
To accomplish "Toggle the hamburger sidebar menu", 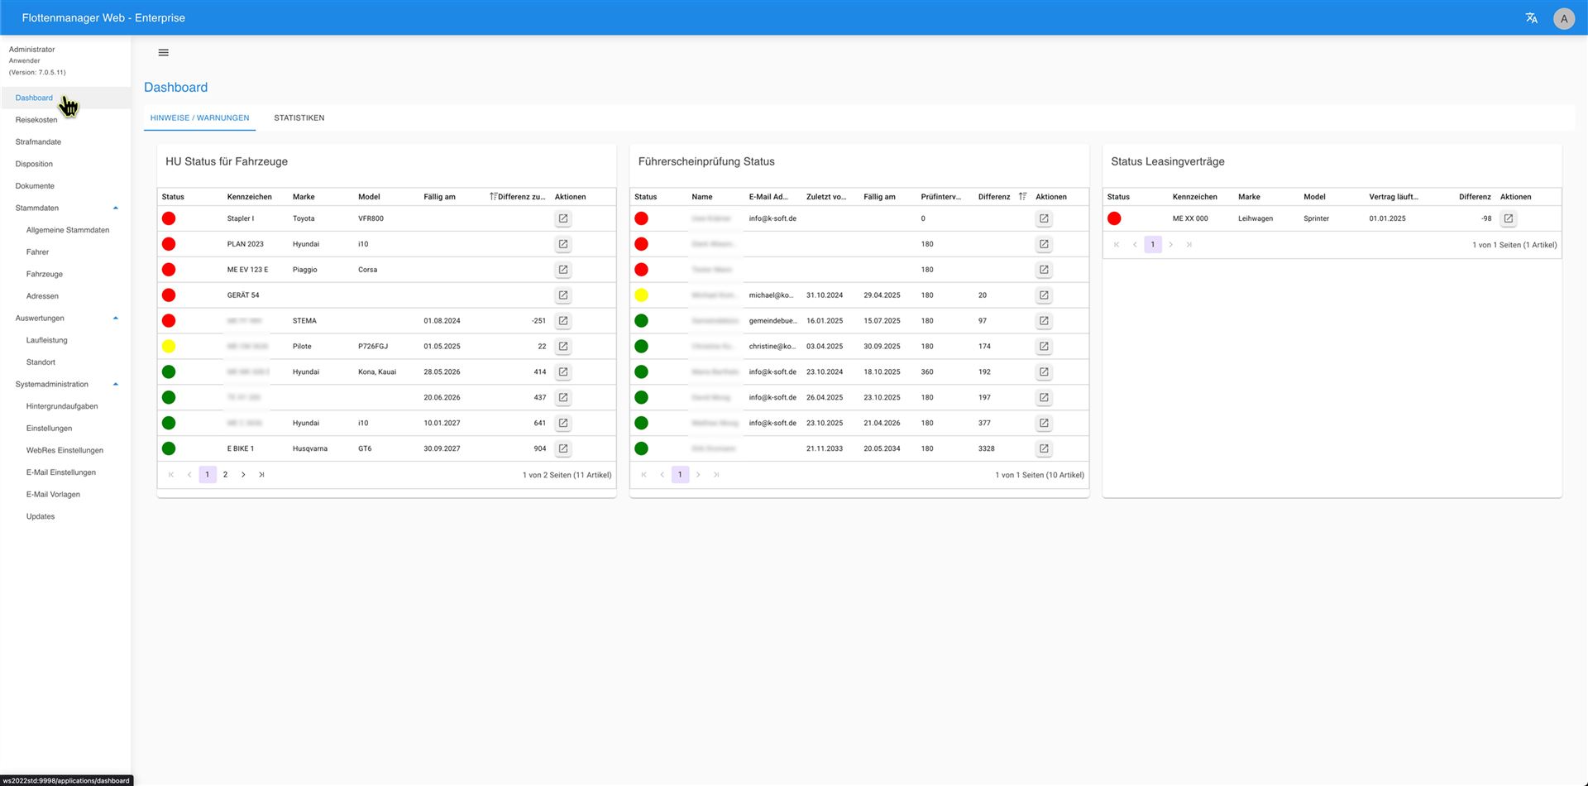I will pos(163,53).
